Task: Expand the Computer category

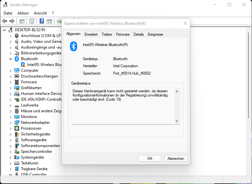Action: [10, 71]
